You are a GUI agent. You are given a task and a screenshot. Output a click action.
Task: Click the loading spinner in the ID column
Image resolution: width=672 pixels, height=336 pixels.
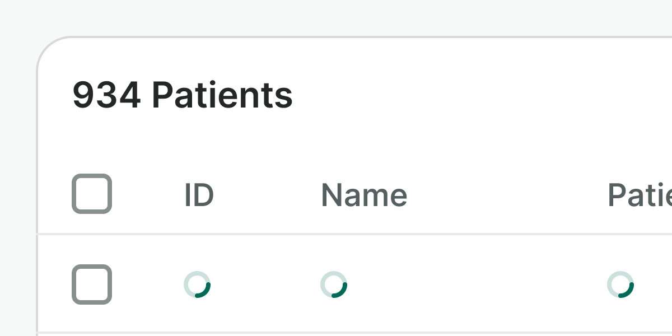[197, 284]
